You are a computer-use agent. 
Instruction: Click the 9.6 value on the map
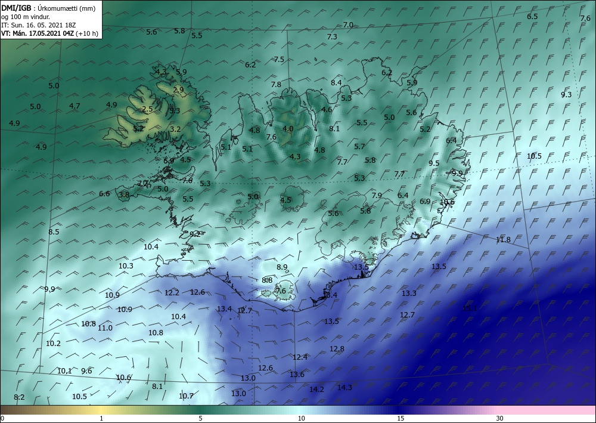[86, 371]
